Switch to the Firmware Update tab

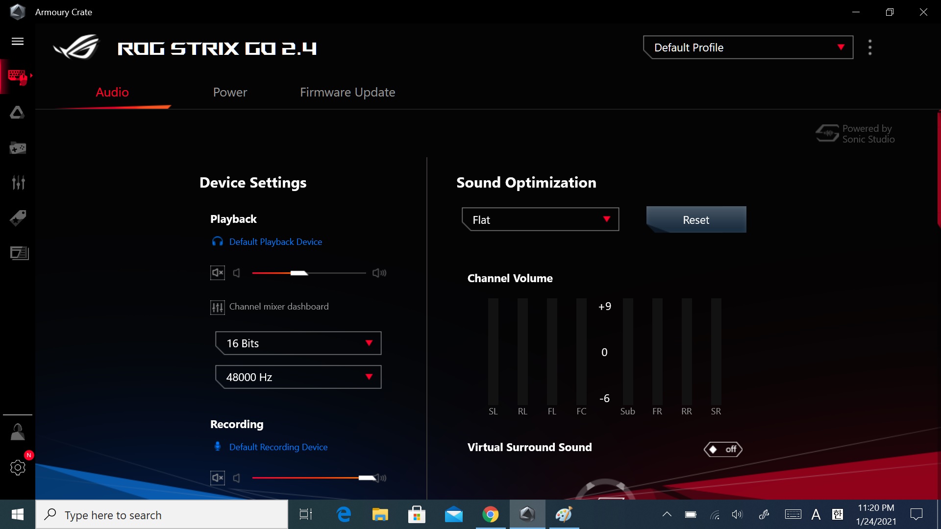click(x=347, y=92)
